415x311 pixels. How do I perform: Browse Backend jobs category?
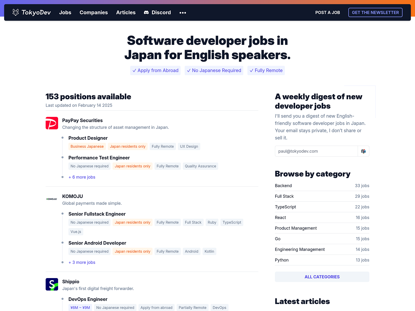click(x=283, y=186)
